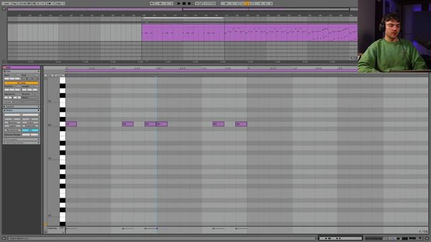Select the cyan randomize amount field

30,130
